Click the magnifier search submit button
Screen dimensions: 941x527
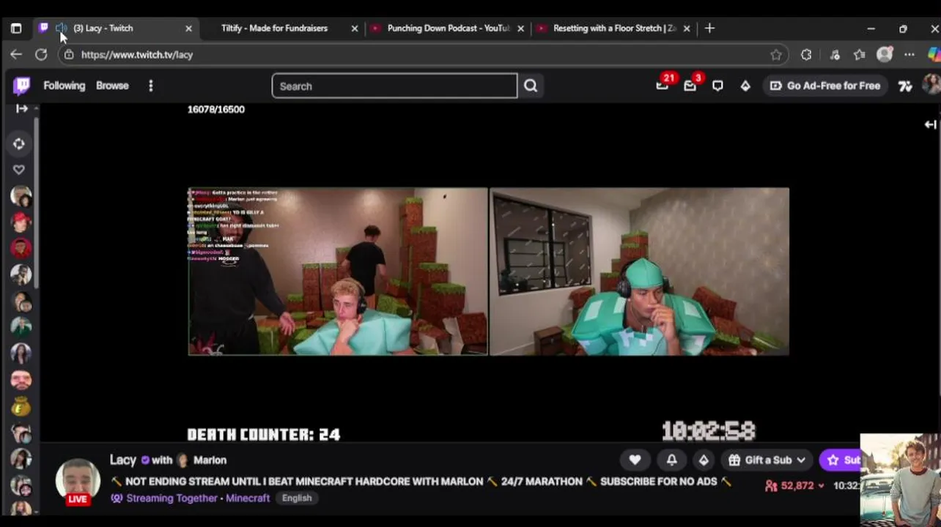[531, 86]
